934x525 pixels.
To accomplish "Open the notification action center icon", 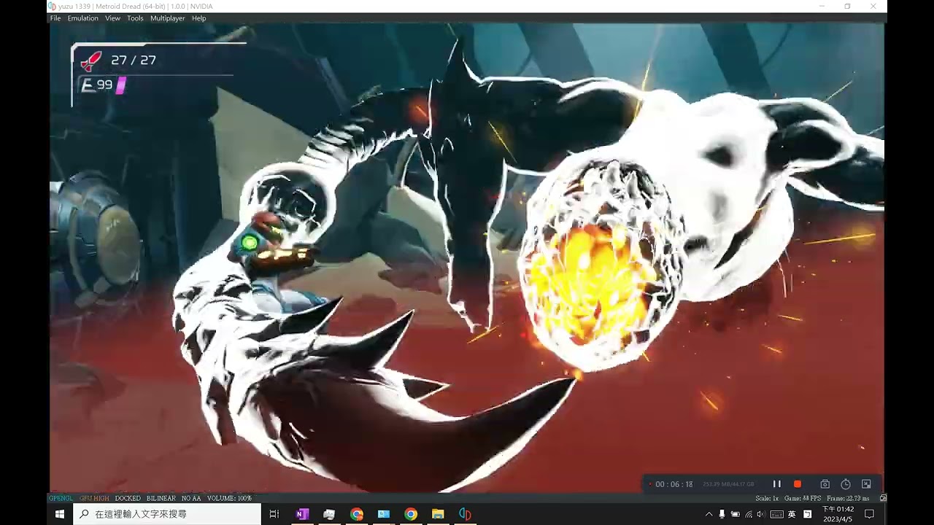I will (870, 514).
